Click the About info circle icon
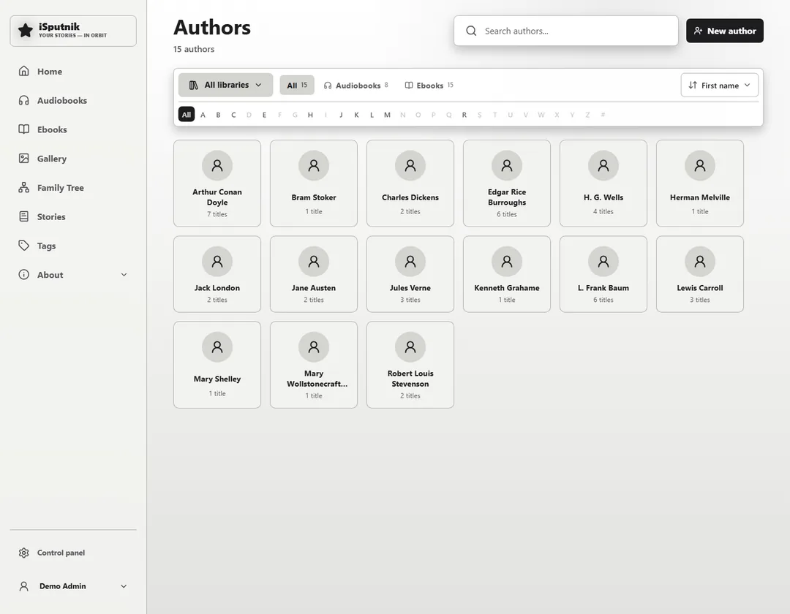The image size is (790, 614). point(23,275)
